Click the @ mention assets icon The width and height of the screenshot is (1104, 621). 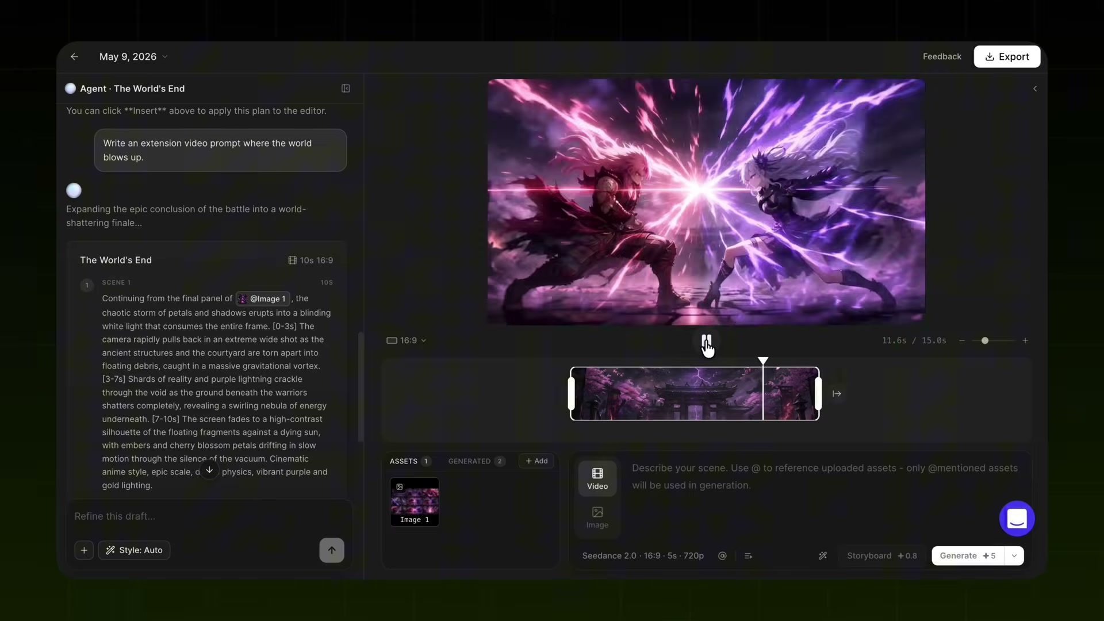tap(722, 555)
